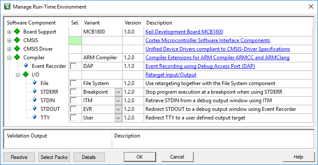
Task: Click the Event Recorder blue component icon
Action: pos(26,66)
